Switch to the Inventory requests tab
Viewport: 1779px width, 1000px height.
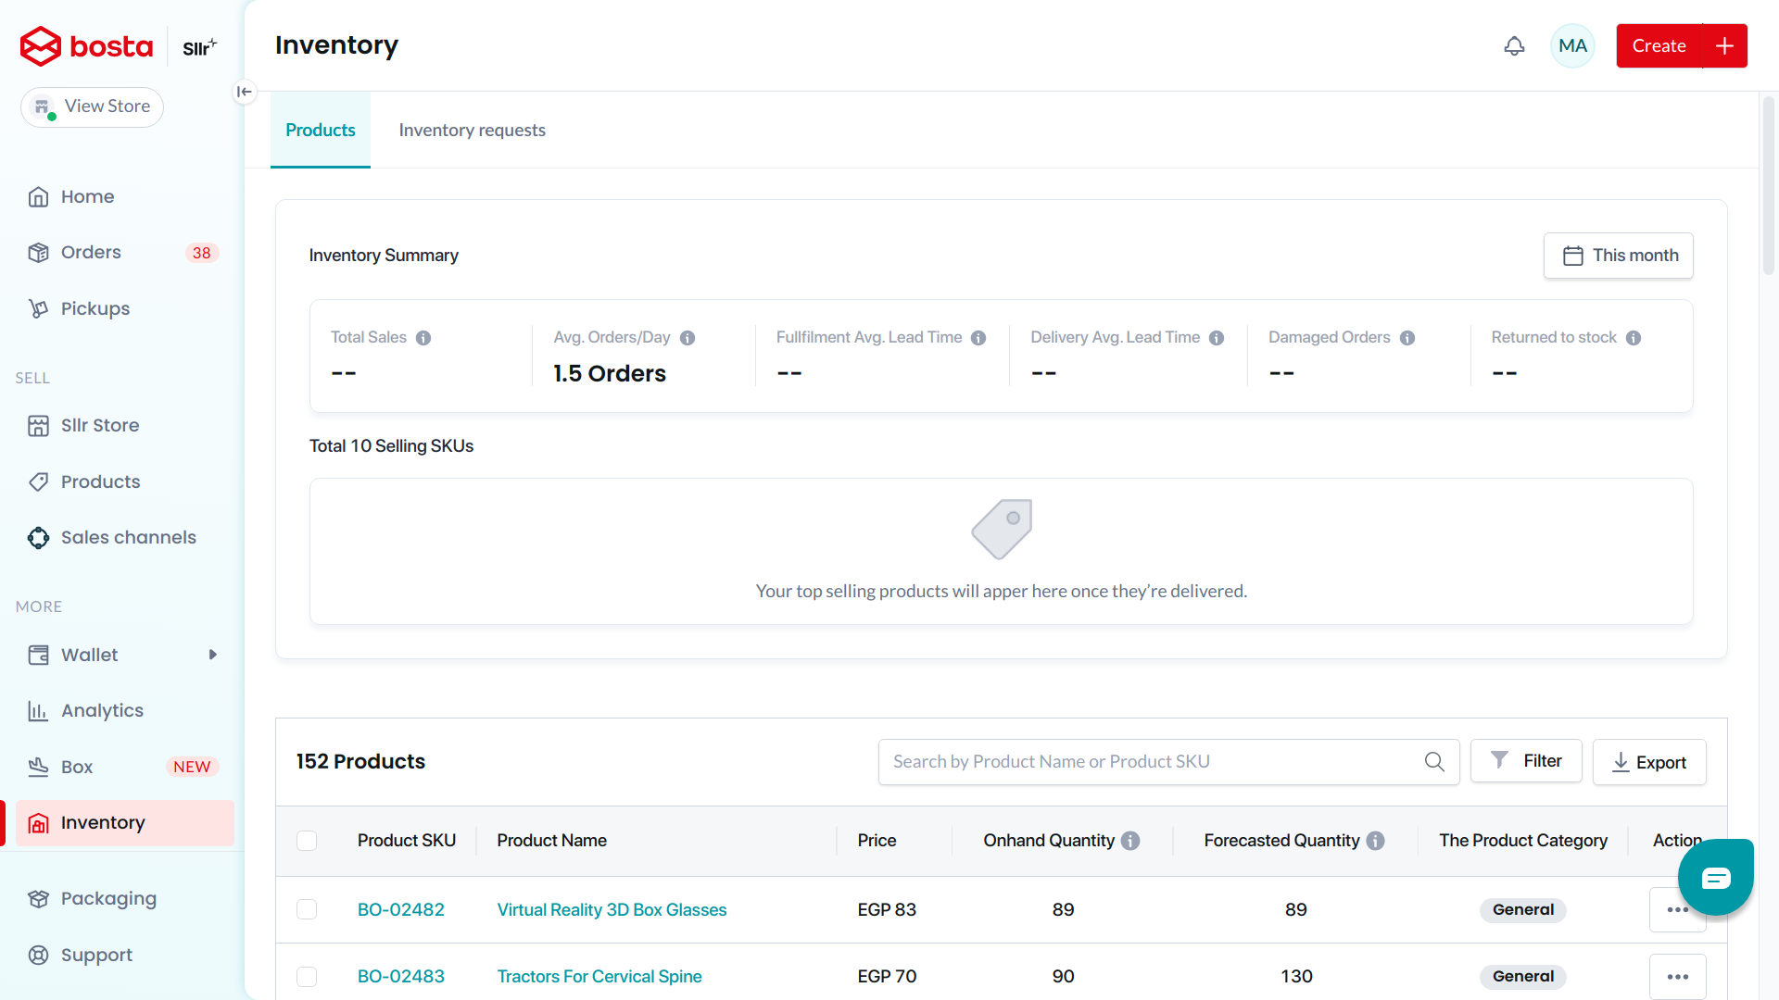[x=472, y=131]
